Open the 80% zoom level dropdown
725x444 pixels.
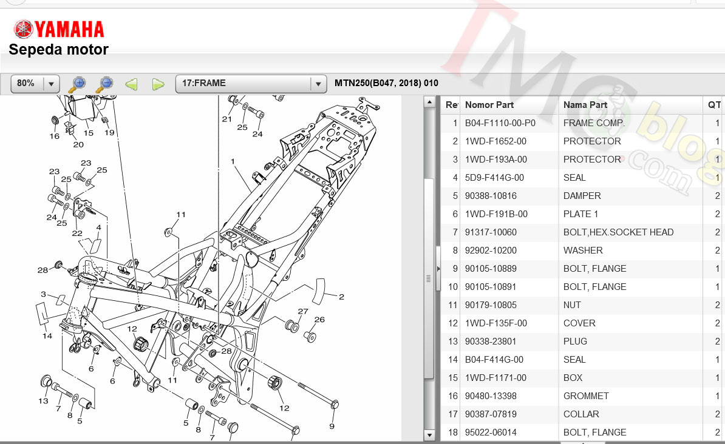35,84
